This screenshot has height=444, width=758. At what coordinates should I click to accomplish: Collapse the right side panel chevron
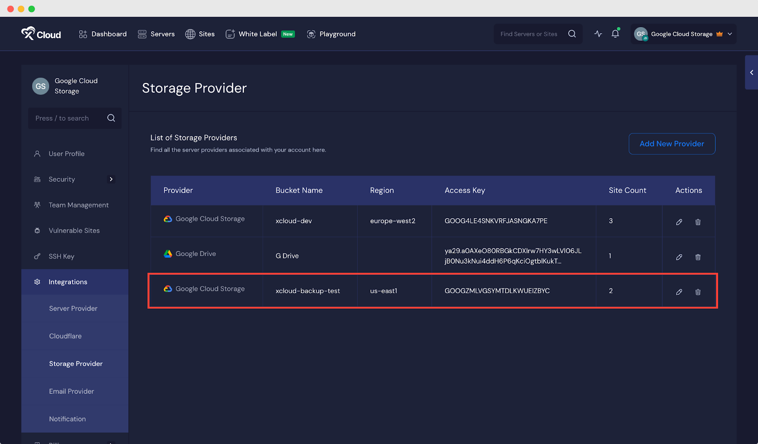point(751,72)
